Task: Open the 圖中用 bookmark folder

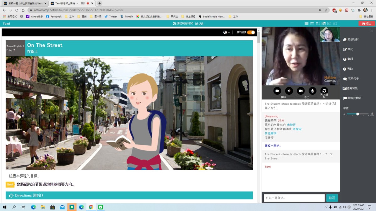Action: click(x=96, y=17)
